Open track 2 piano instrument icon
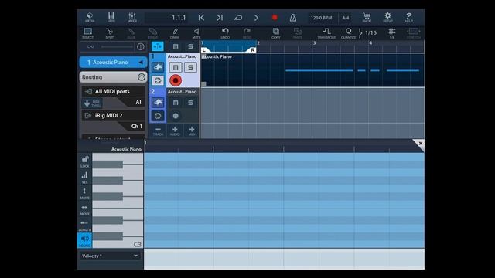Viewport: 495px width, 278px height. [x=158, y=103]
